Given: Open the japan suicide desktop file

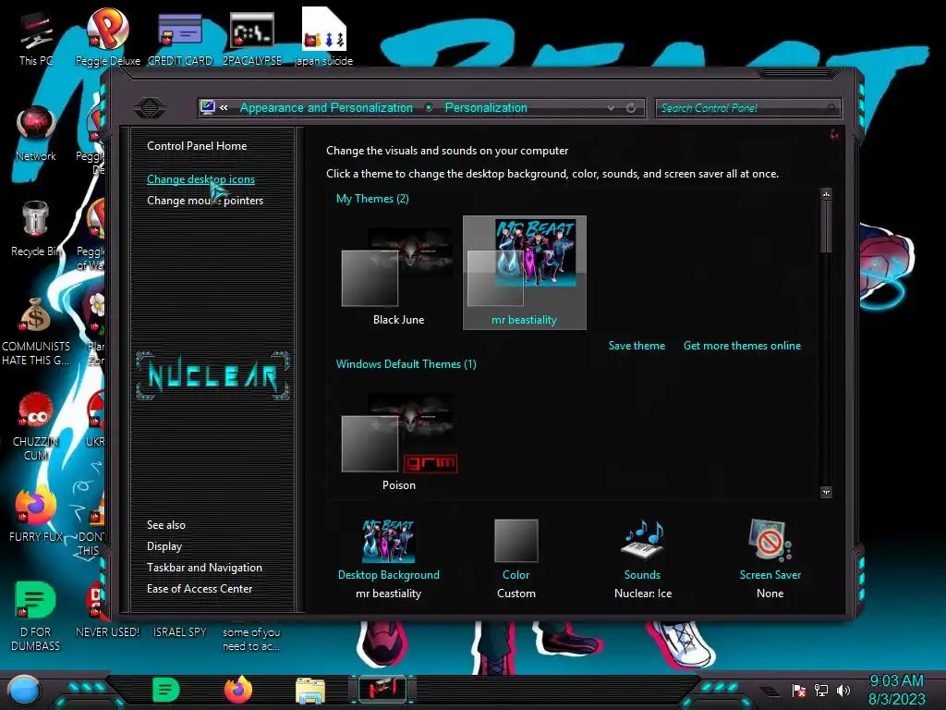Looking at the screenshot, I should (323, 37).
